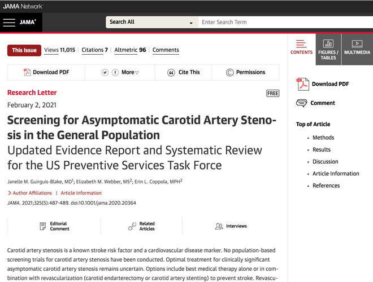
Task: Switch to the Multimedia tab
Action: point(357,50)
